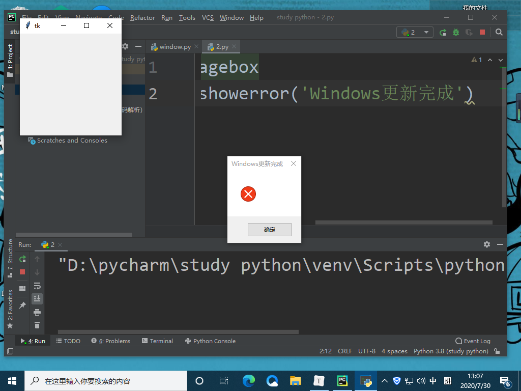Change UTF-8 file encoding in status bar
This screenshot has height=391, width=521.
(366, 351)
